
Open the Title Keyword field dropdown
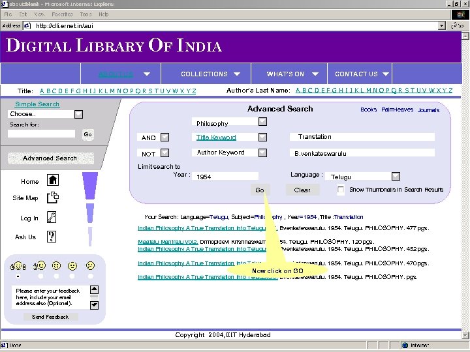(262, 137)
